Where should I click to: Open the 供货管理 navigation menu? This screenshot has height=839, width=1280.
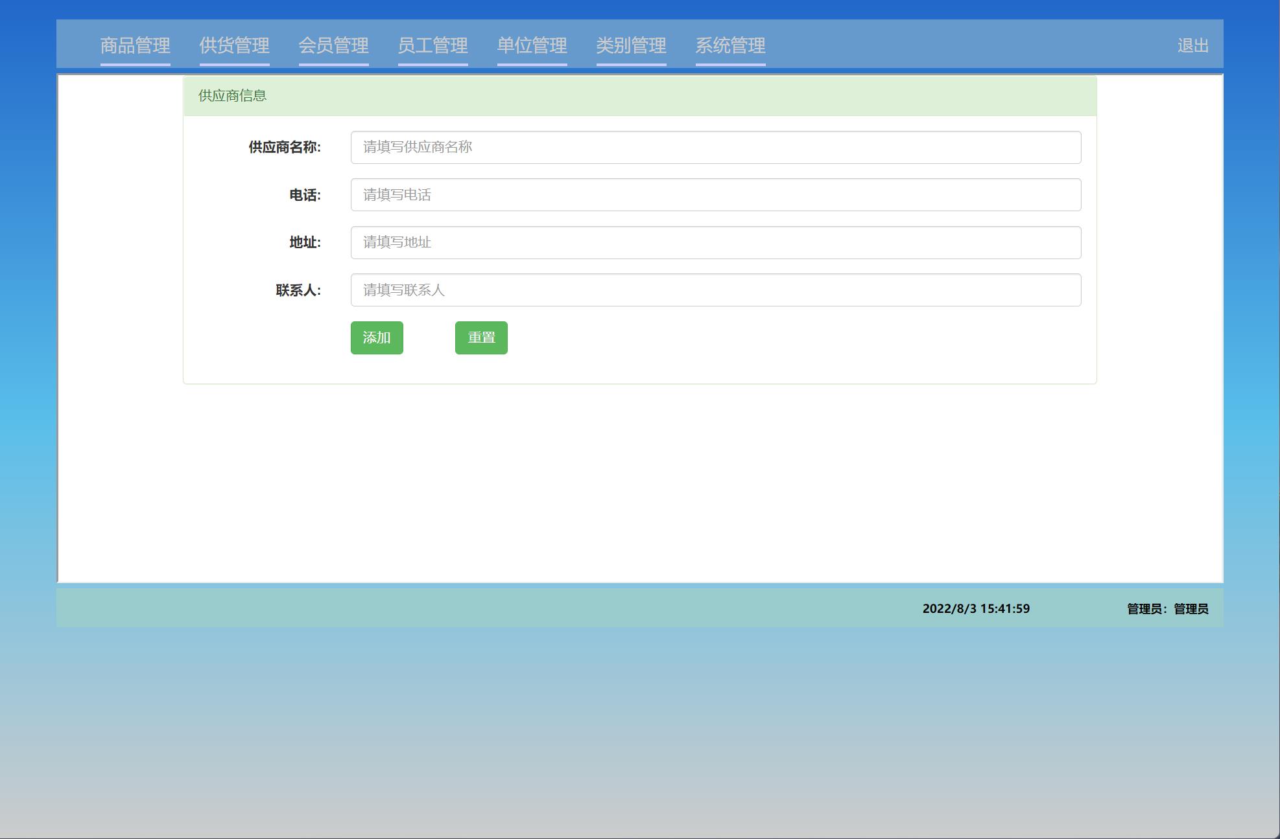235,46
